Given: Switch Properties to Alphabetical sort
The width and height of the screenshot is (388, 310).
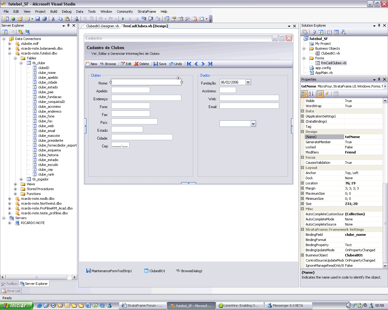Looking at the screenshot, I should pyautogui.click(x=311, y=94).
